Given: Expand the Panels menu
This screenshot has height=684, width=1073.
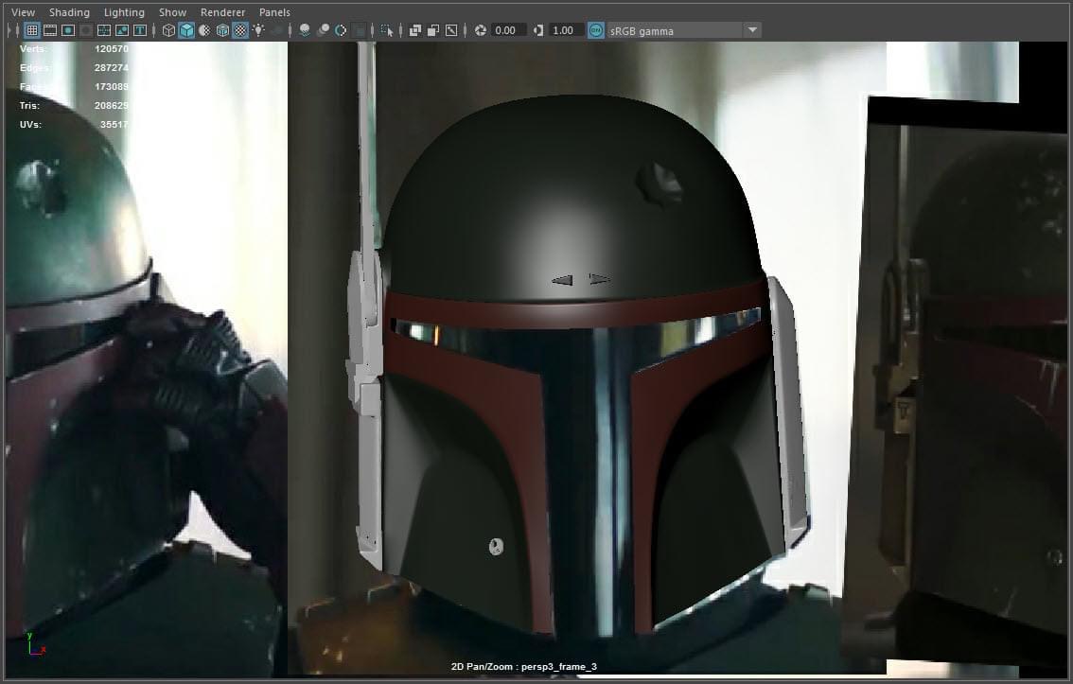Looking at the screenshot, I should point(274,12).
